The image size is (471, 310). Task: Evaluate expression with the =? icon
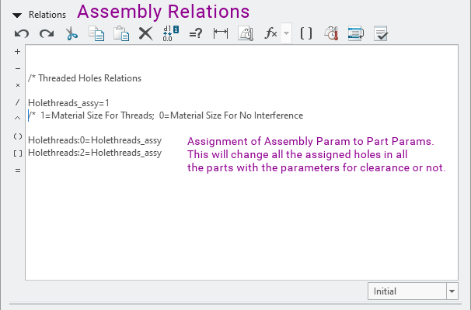[x=196, y=33]
